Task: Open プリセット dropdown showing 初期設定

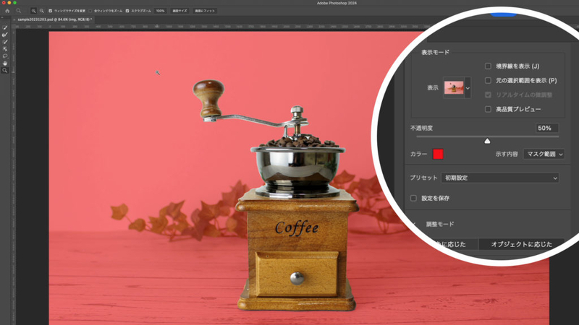Action: tap(500, 178)
